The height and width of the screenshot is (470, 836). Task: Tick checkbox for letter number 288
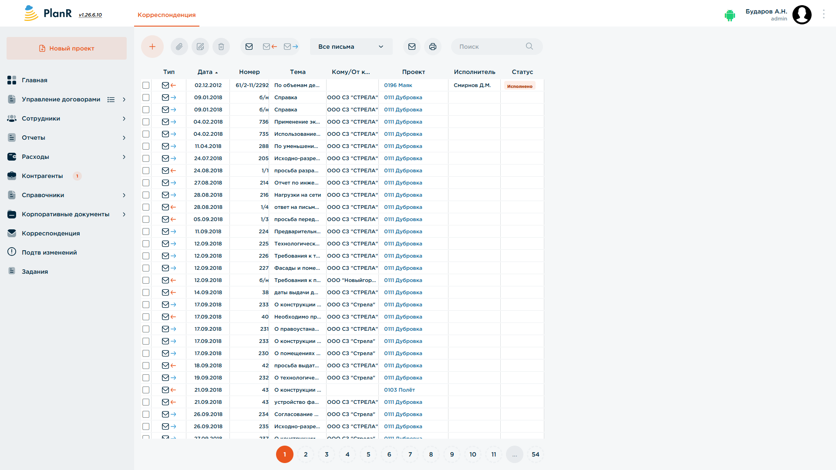(146, 146)
